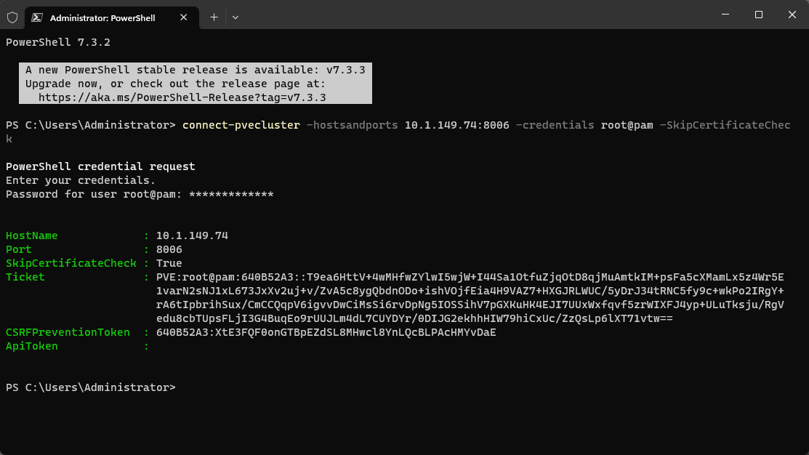Click the Port value 8006
809x455 pixels.
coord(169,249)
